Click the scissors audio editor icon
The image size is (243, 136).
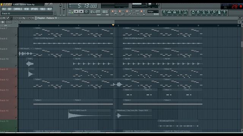[x=209, y=12]
